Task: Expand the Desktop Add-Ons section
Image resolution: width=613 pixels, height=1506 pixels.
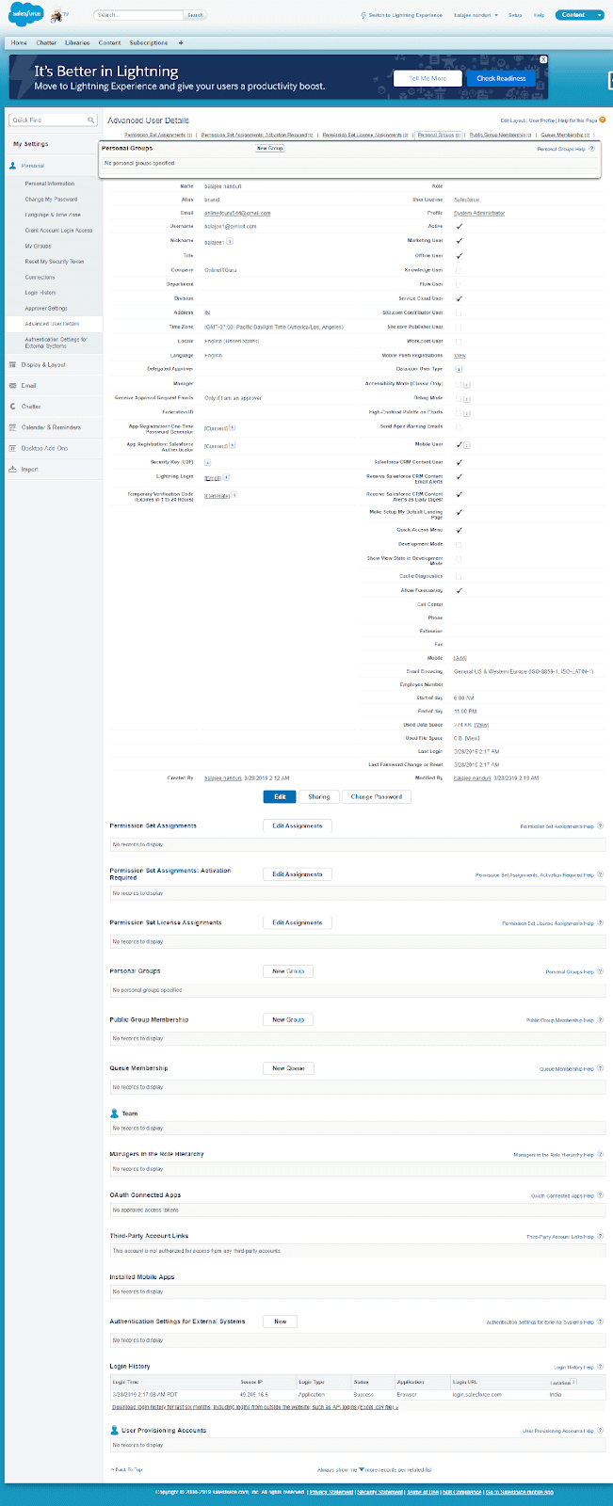Action: pos(44,448)
